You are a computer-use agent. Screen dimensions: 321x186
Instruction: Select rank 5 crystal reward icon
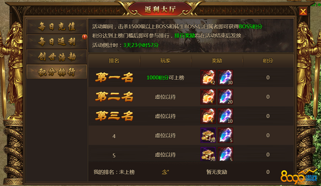(x=225, y=154)
